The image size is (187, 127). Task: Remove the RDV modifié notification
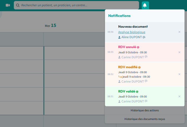point(179,74)
